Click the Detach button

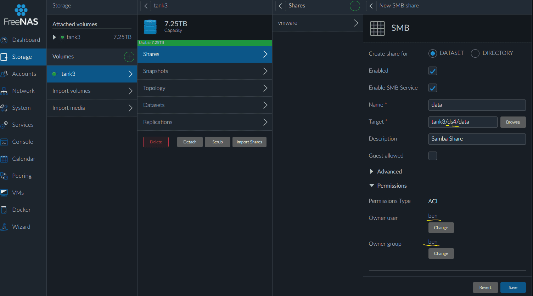190,142
